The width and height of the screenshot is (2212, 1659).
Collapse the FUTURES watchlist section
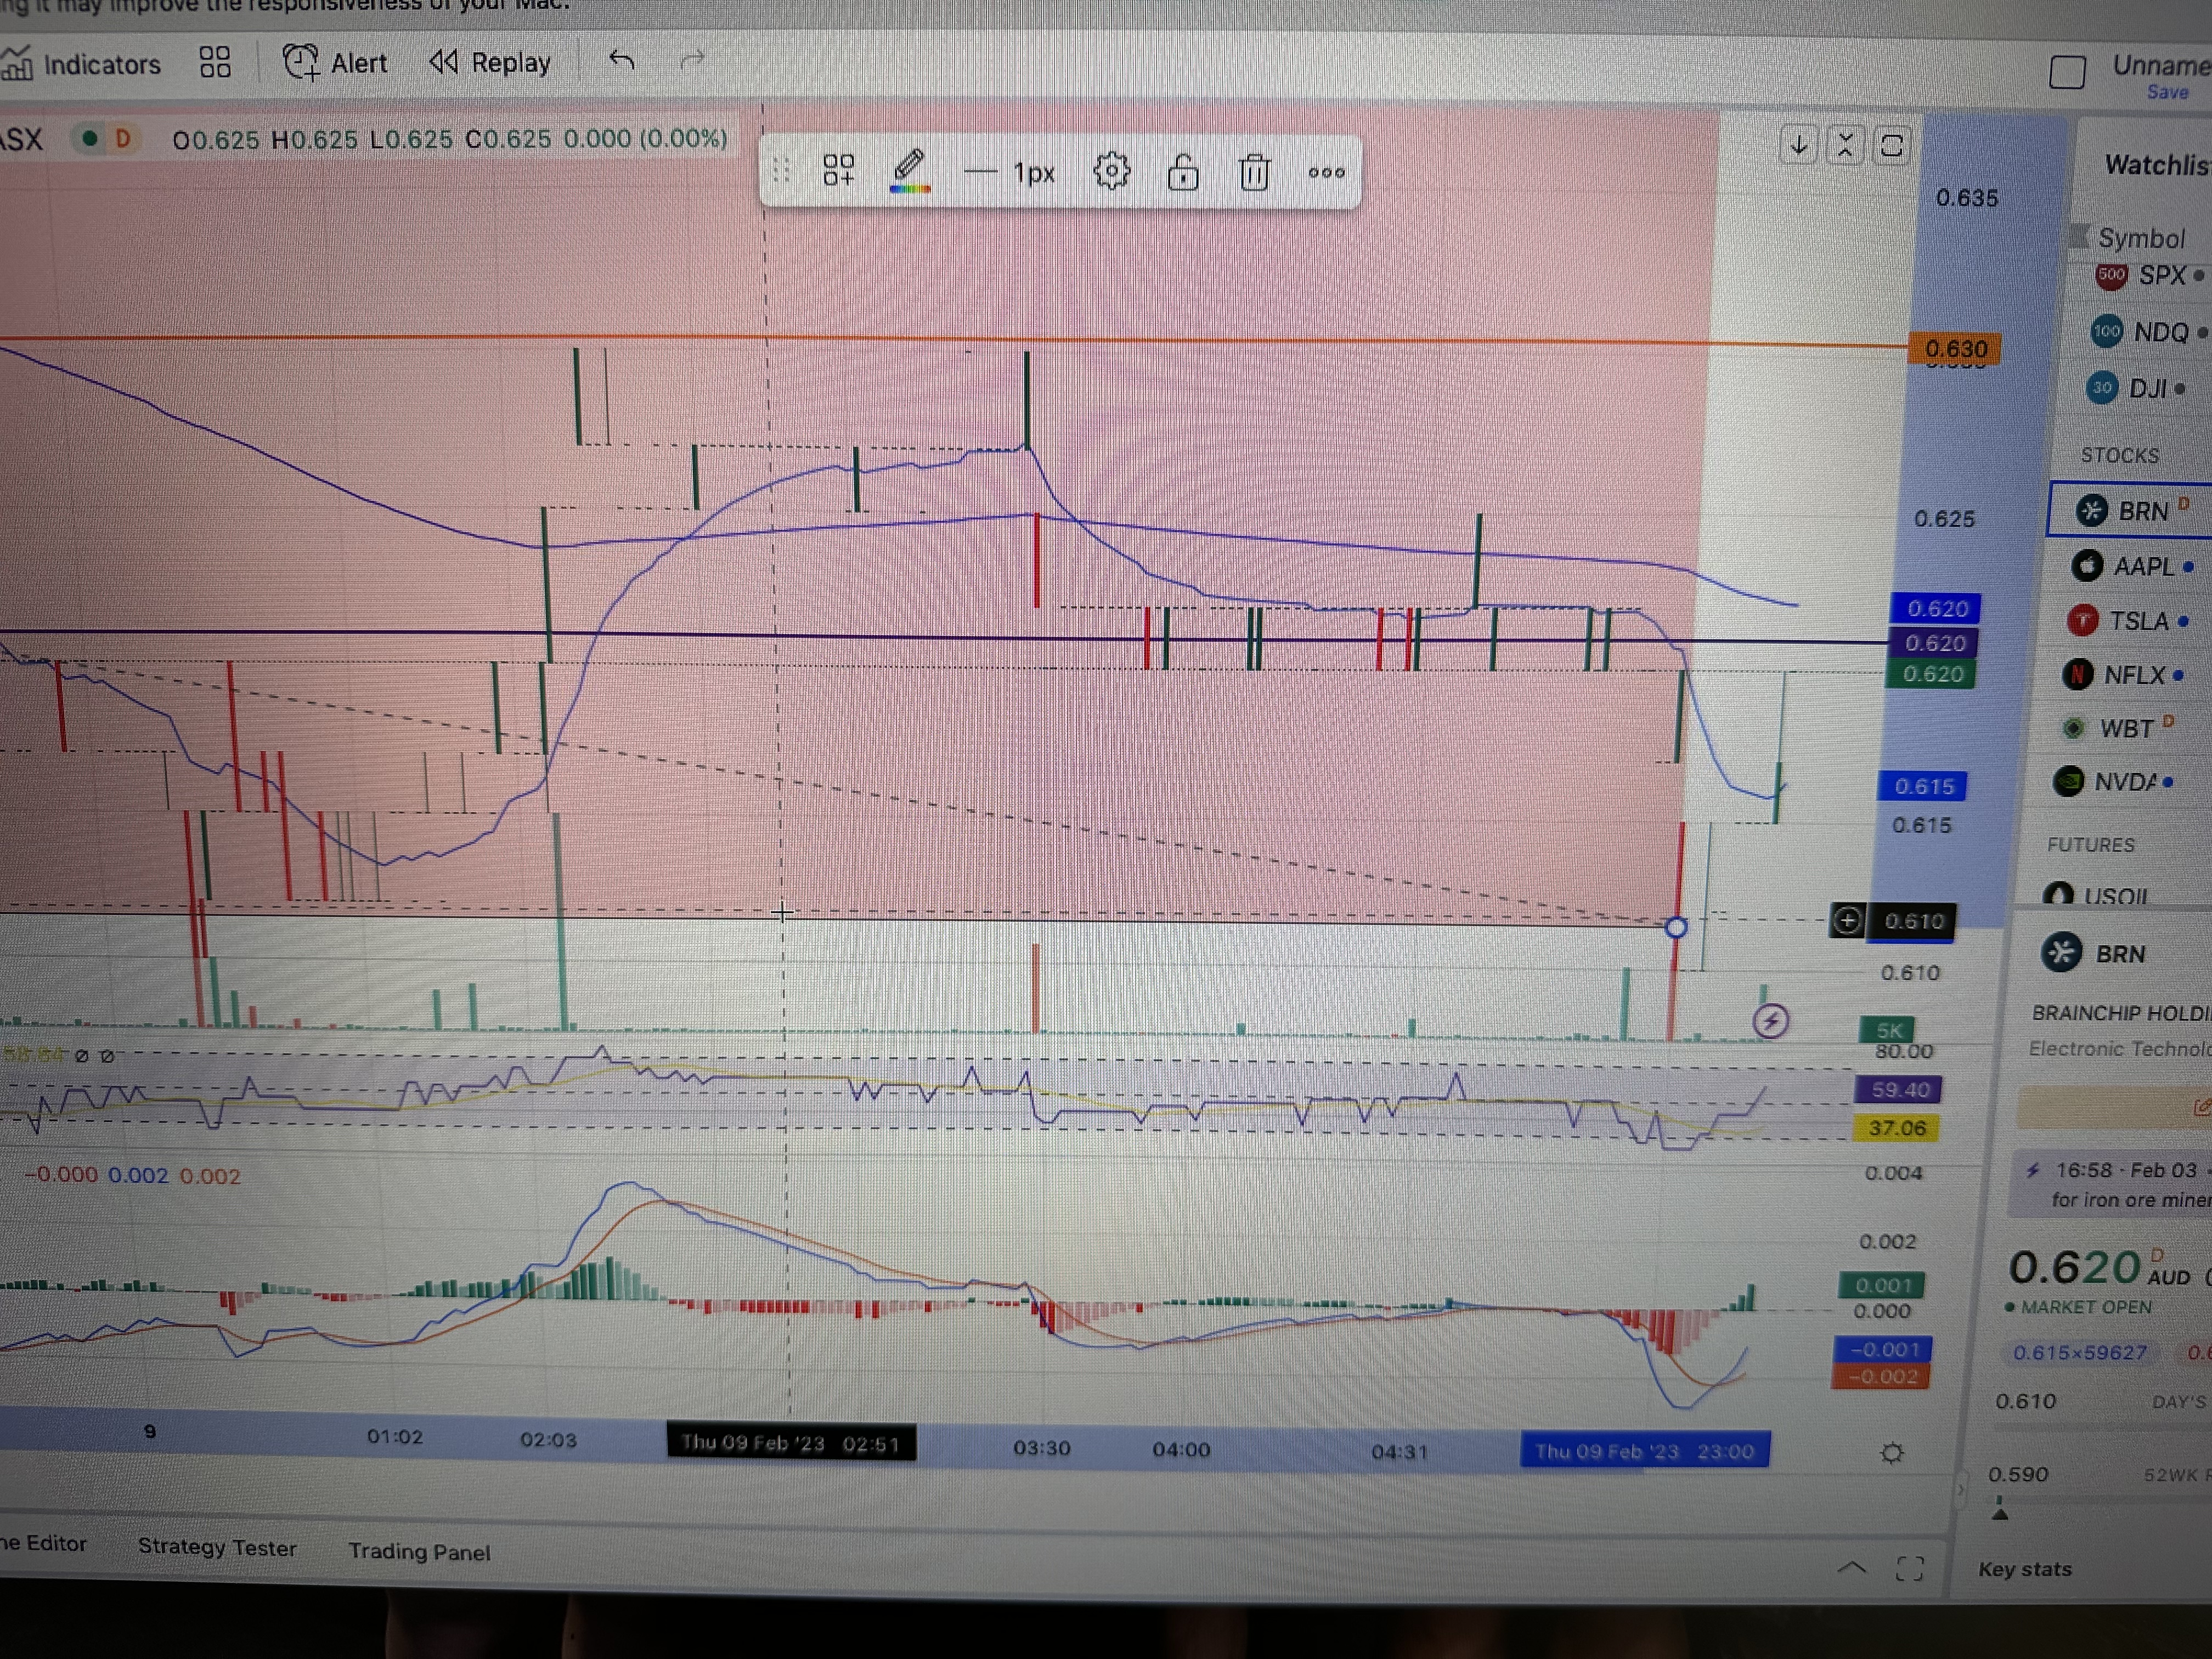(x=2090, y=845)
